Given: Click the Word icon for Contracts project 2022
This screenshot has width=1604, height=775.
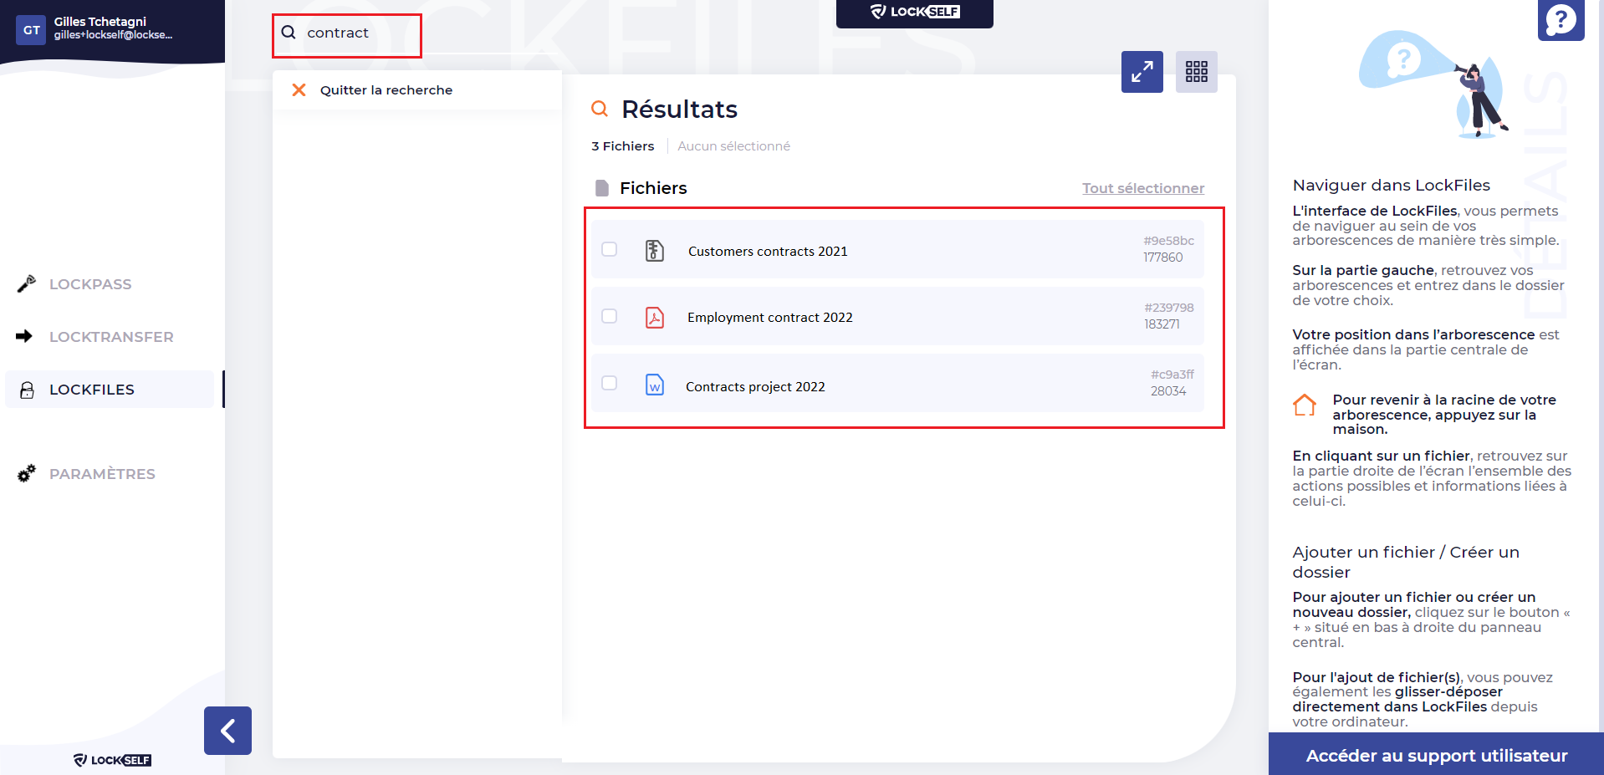Looking at the screenshot, I should (654, 385).
